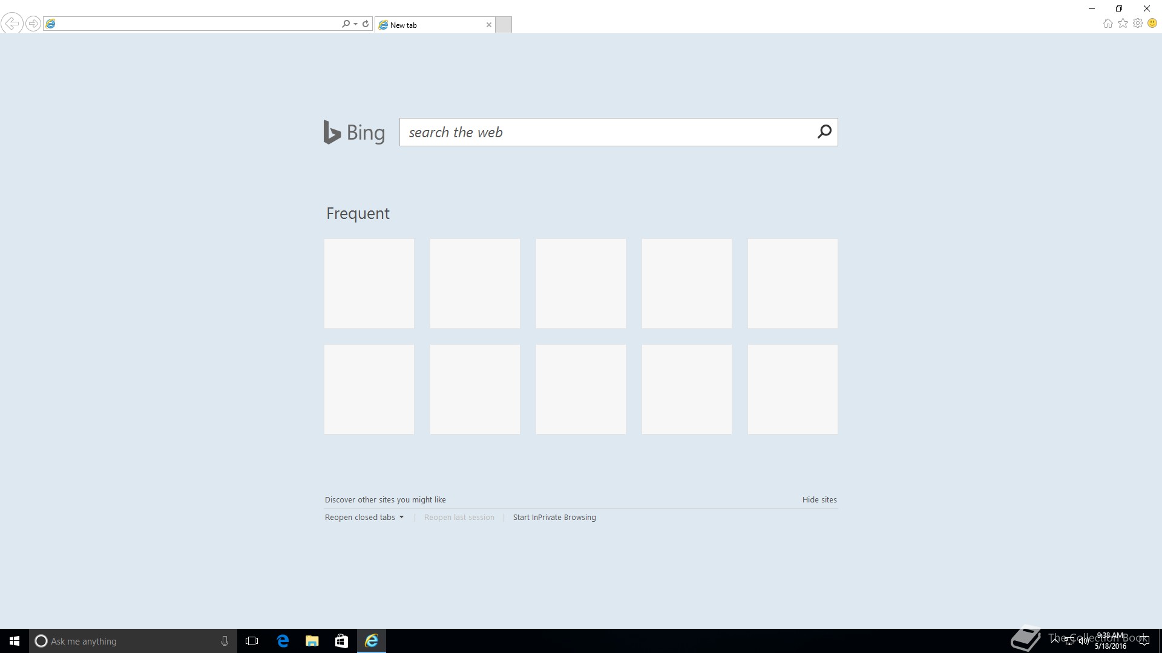The height and width of the screenshot is (653, 1162).
Task: Open the last tile in the bottom Frequent row
Action: click(793, 389)
